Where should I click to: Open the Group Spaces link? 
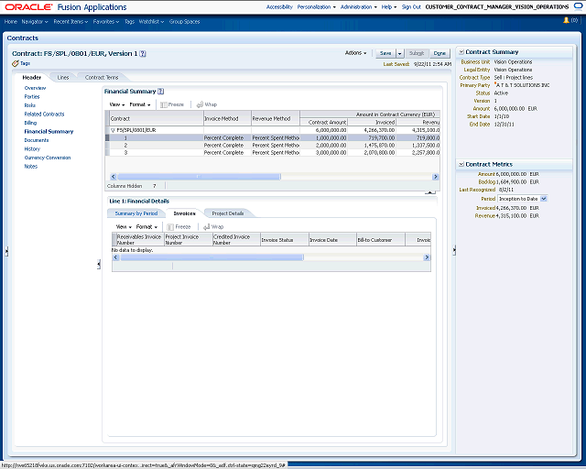[184, 22]
